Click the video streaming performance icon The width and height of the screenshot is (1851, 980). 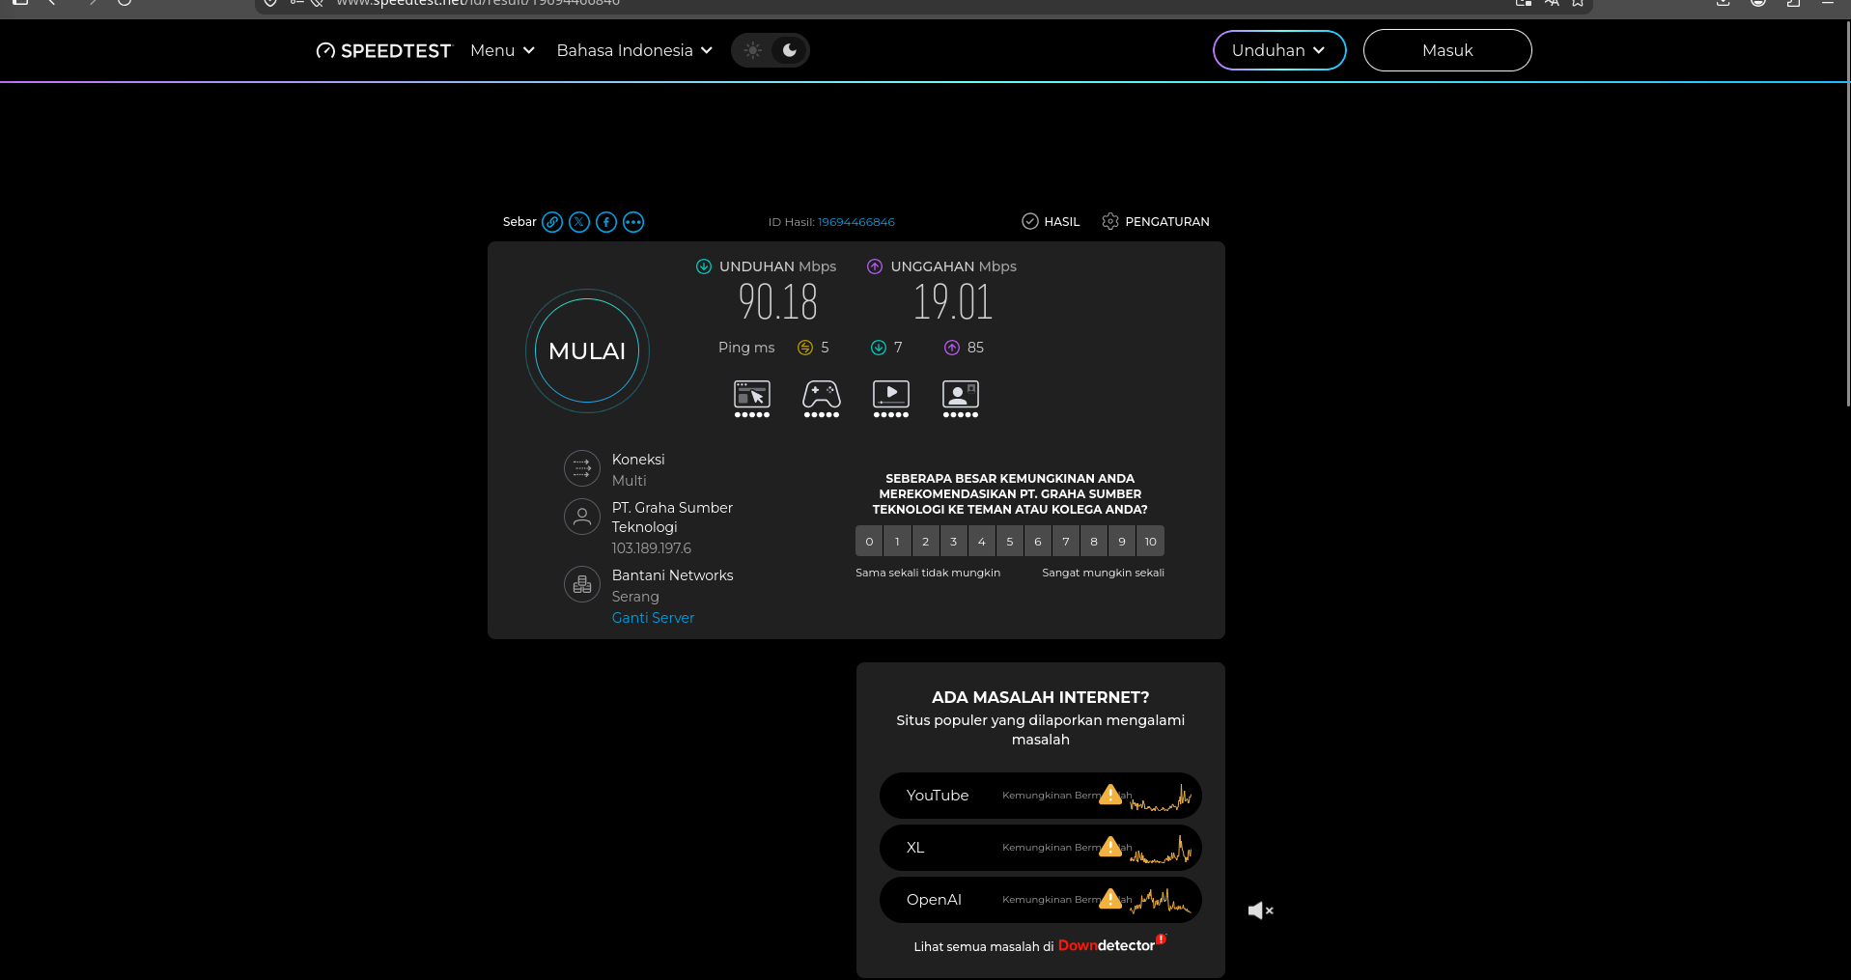(x=891, y=399)
